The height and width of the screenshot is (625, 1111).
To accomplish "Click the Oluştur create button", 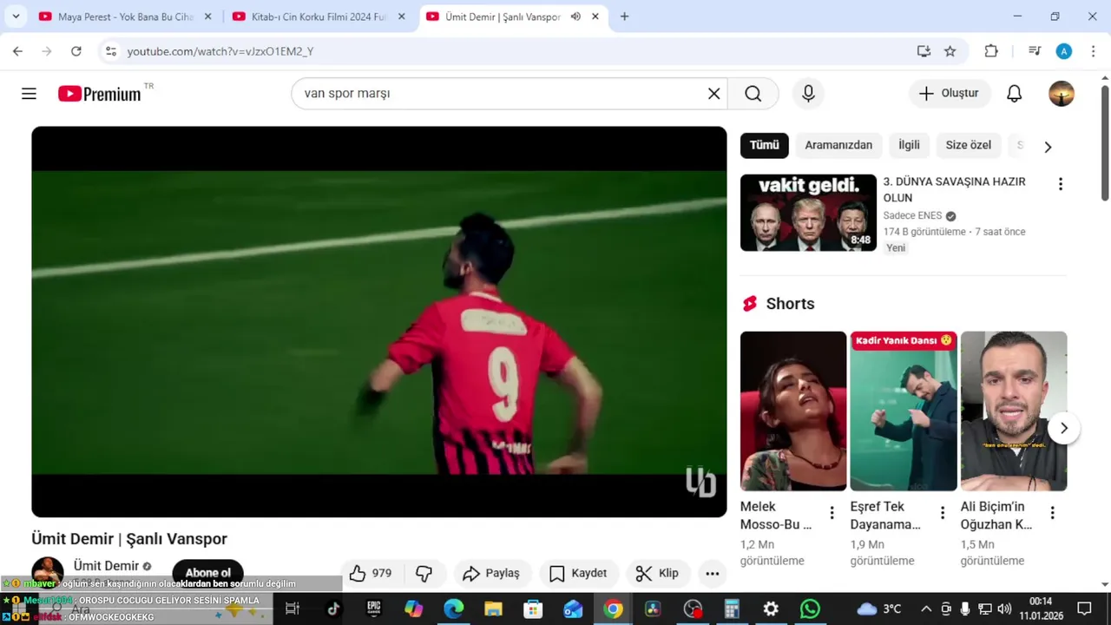I will click(x=950, y=94).
